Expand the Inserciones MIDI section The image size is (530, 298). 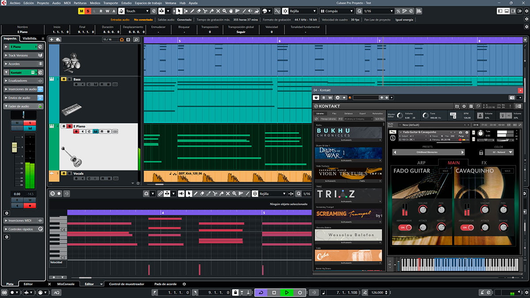pos(24,220)
